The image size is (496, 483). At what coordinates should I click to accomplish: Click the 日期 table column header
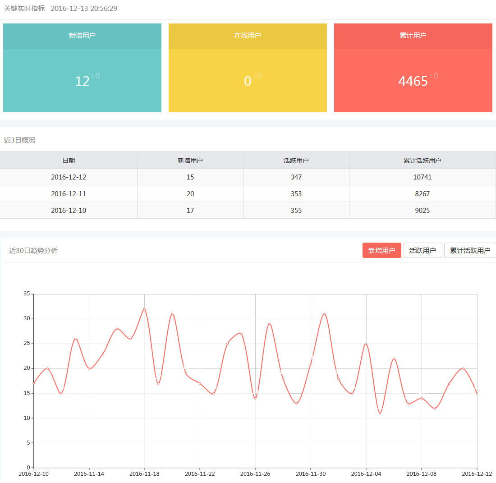69,161
